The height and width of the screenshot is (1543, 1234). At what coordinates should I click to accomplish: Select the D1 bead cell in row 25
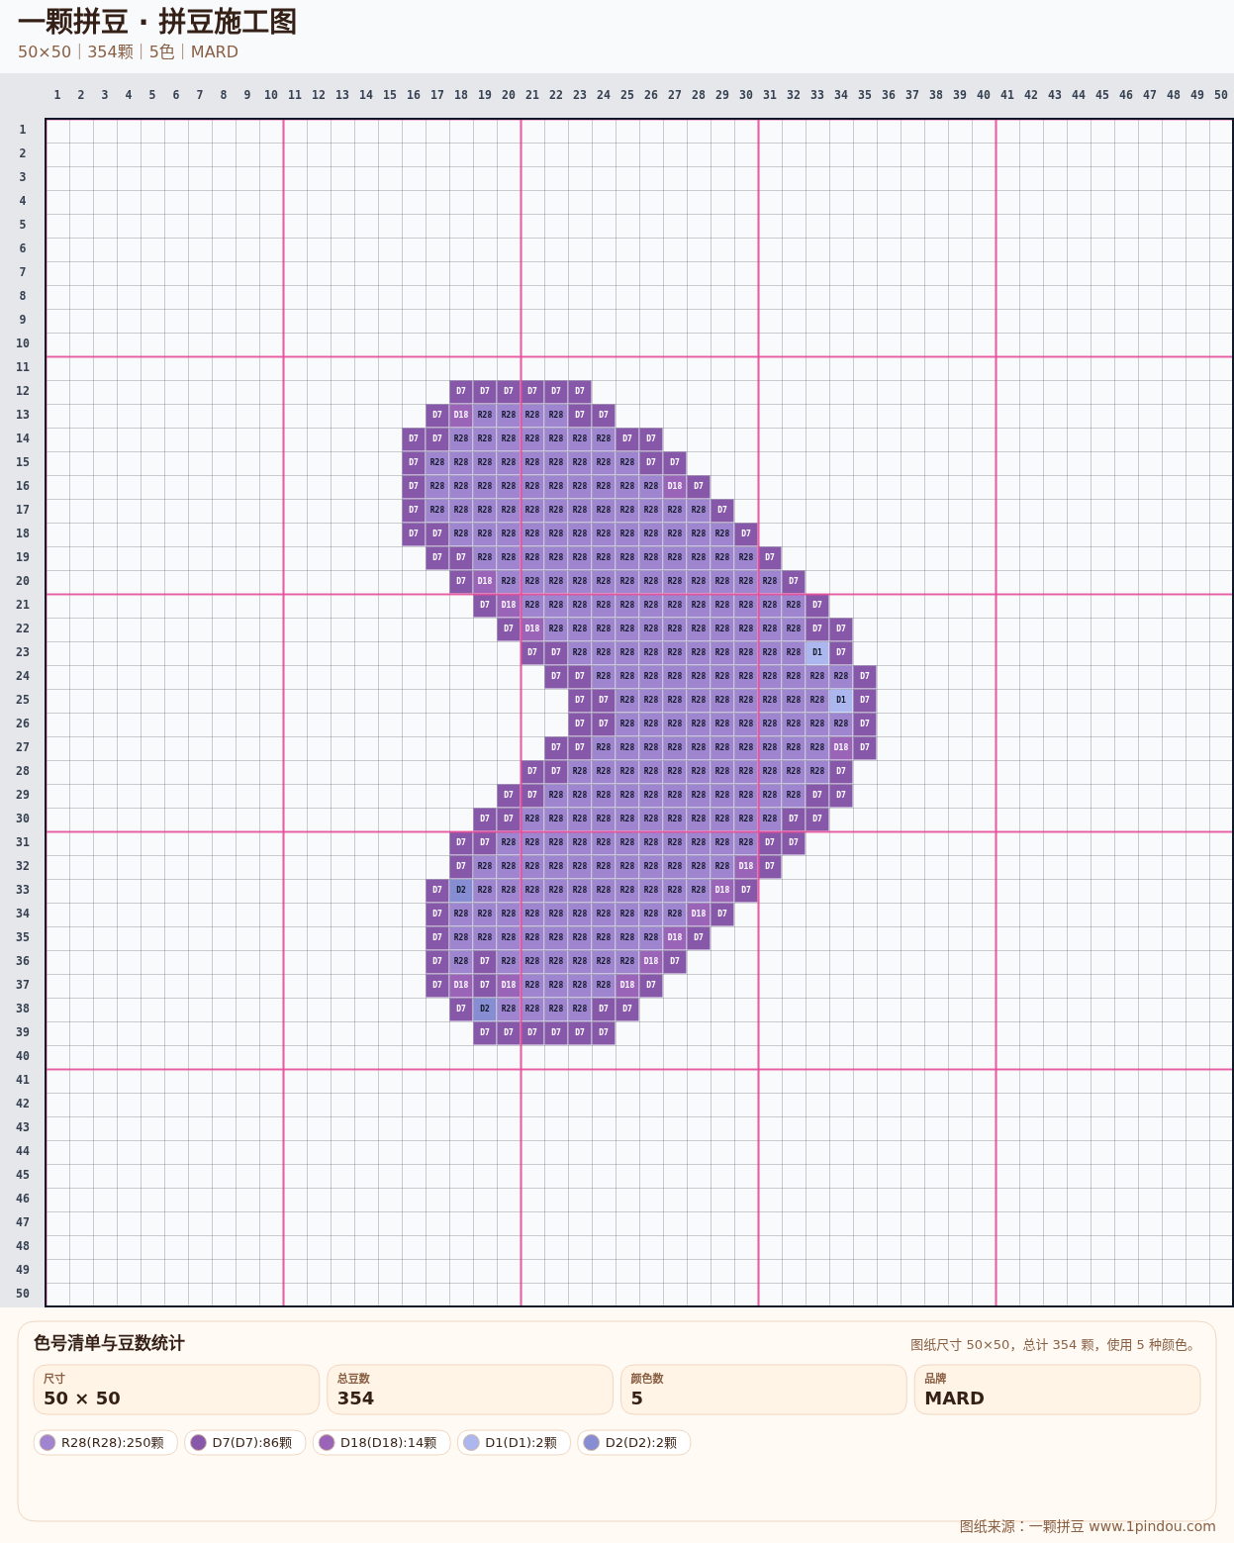point(841,700)
